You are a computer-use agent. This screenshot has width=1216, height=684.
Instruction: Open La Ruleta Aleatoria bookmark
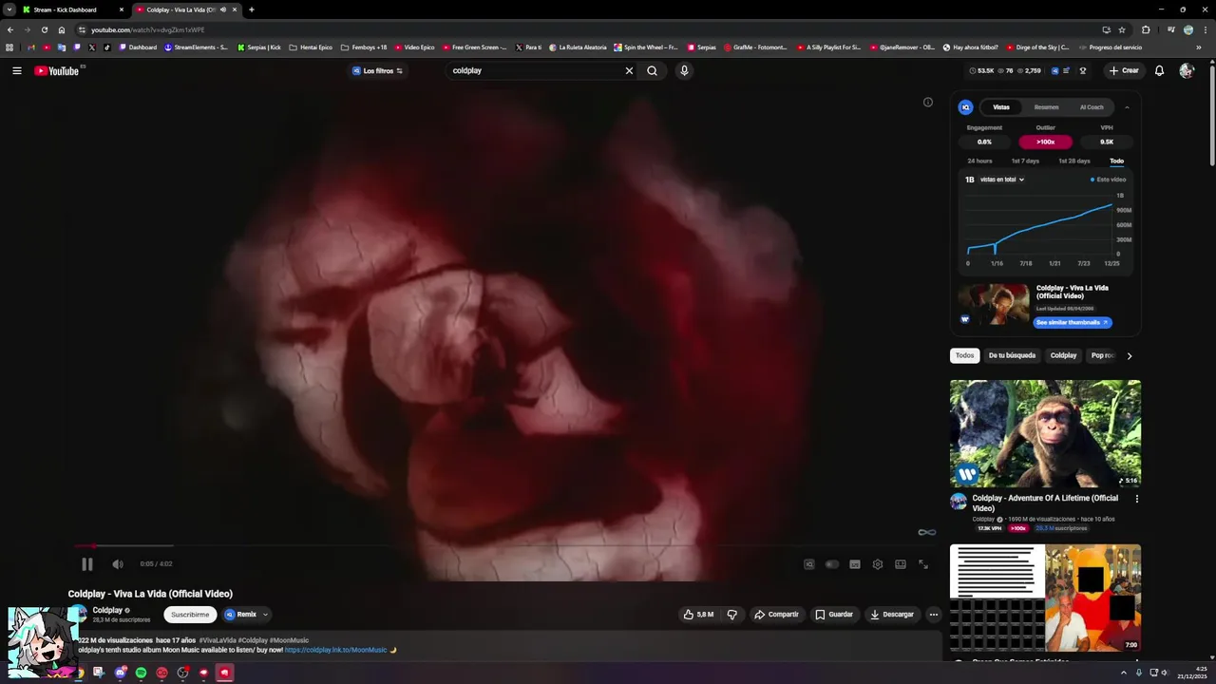[x=577, y=47]
